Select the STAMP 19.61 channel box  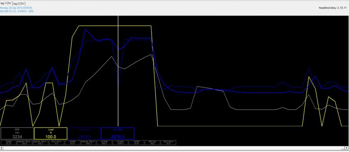click(x=73, y=143)
